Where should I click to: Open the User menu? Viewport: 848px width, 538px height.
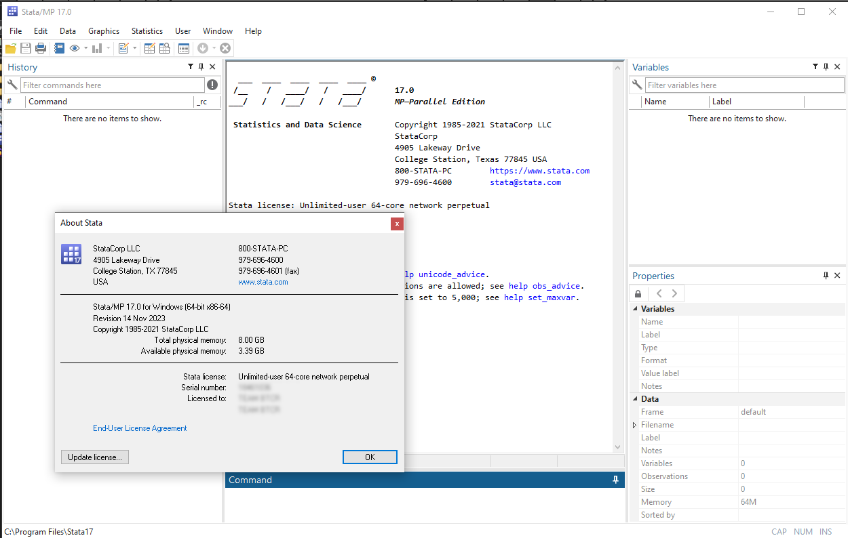click(x=183, y=31)
